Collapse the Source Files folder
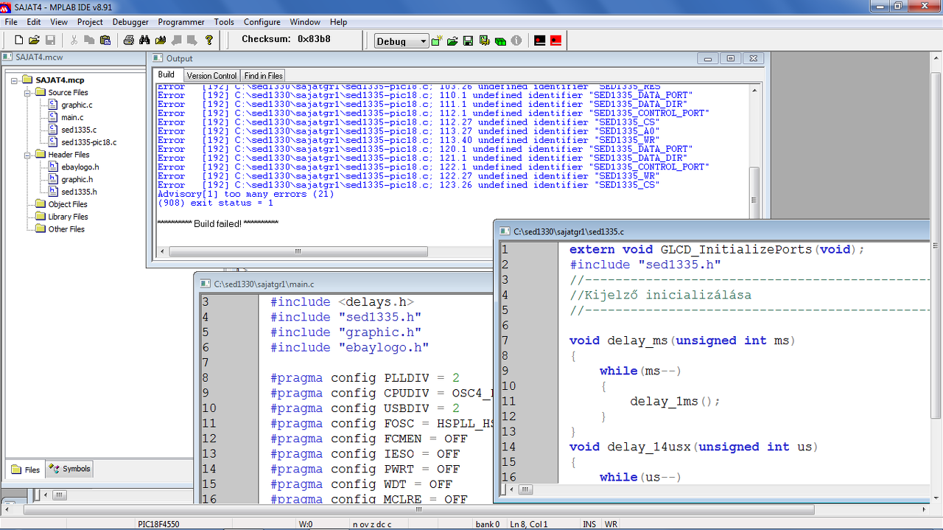The image size is (943, 530). (29, 93)
